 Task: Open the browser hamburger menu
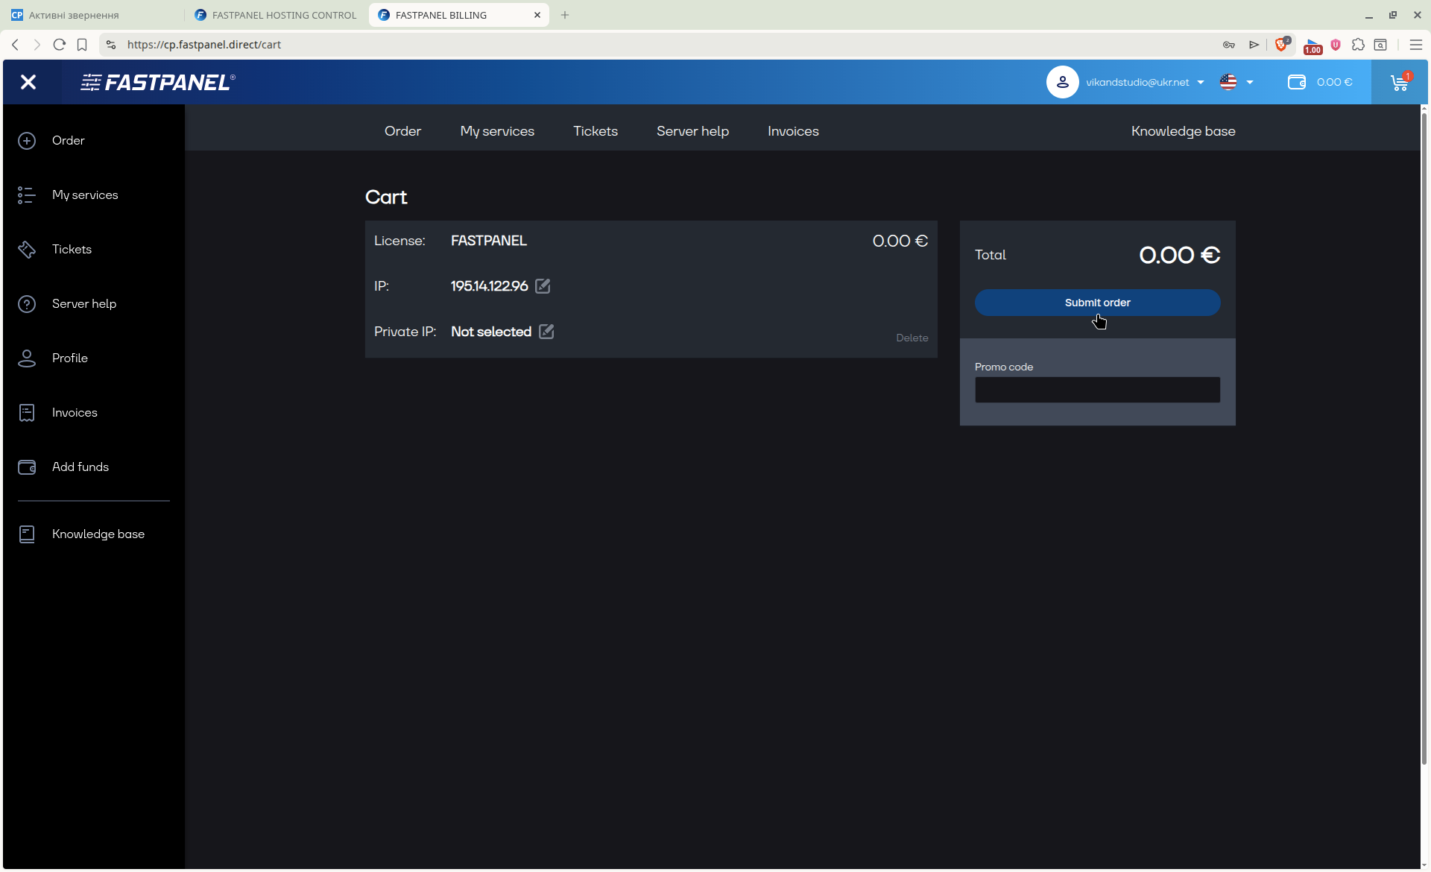click(1416, 45)
